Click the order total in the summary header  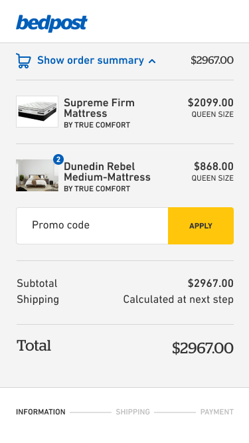click(x=212, y=60)
